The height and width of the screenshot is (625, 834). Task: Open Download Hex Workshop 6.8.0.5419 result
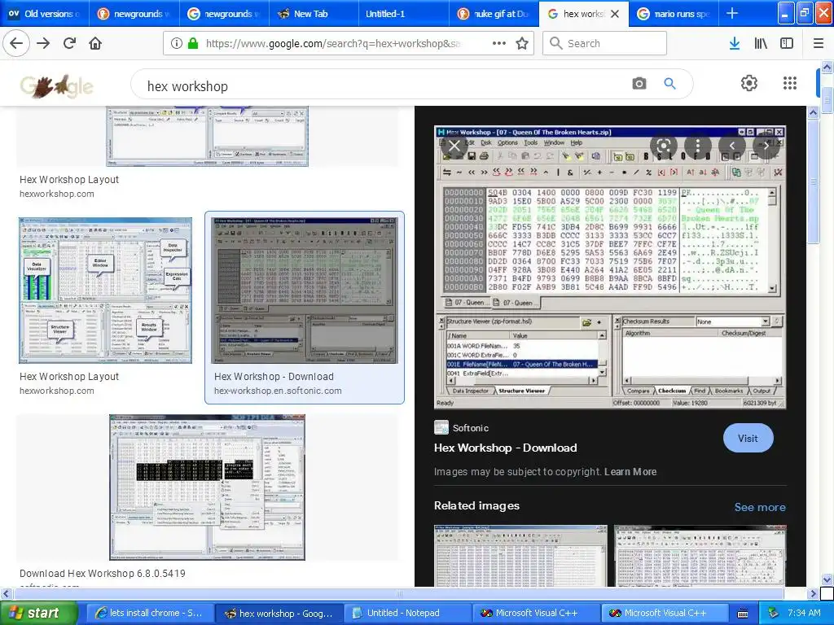[103, 574]
